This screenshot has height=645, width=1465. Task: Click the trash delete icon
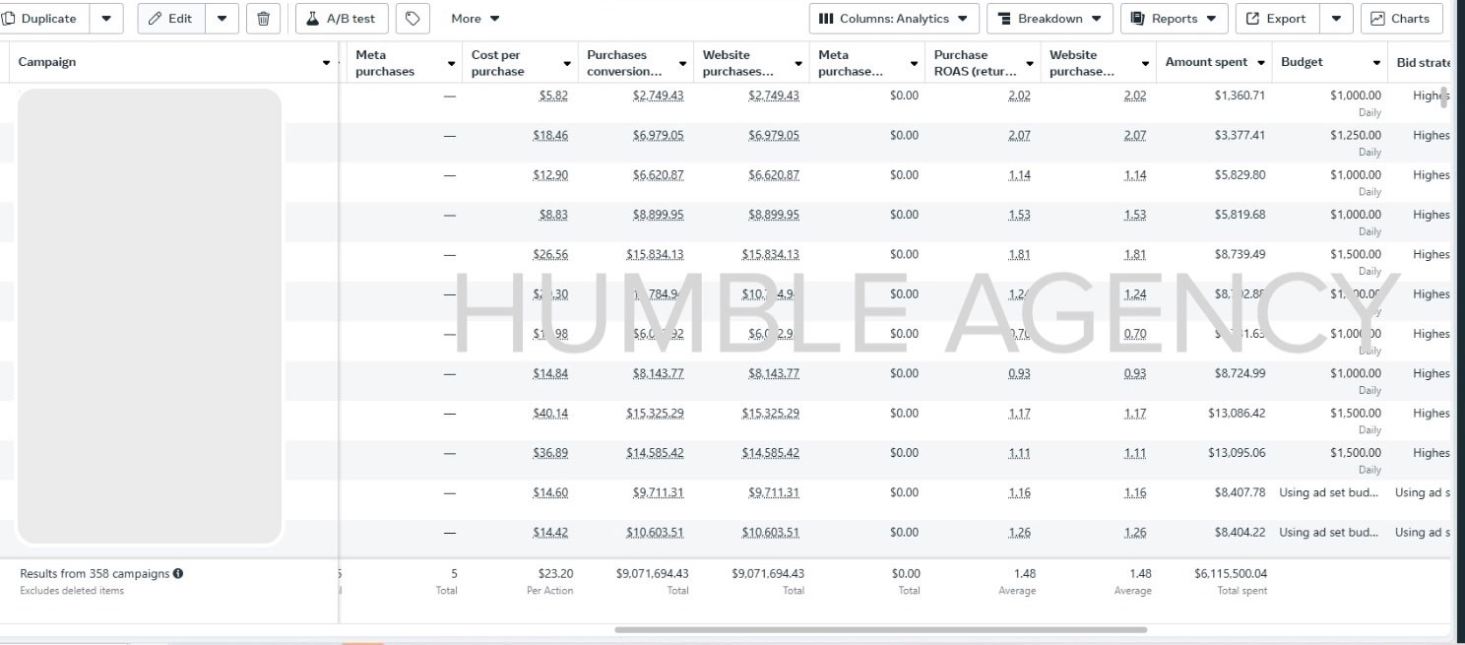point(263,19)
